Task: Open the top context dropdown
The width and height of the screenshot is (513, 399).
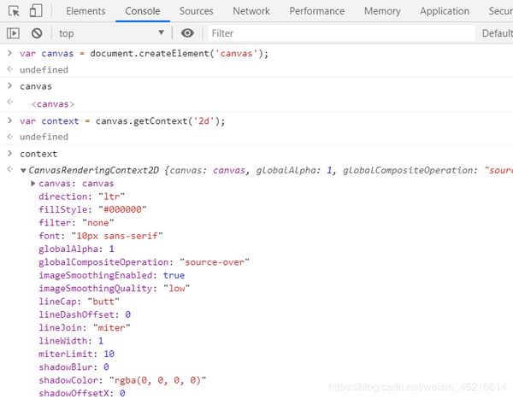Action: pos(111,33)
